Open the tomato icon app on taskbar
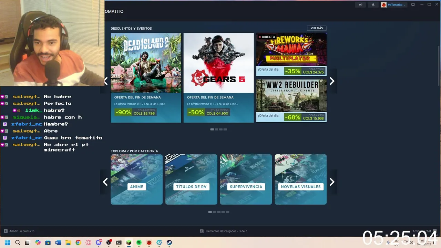 [149, 242]
